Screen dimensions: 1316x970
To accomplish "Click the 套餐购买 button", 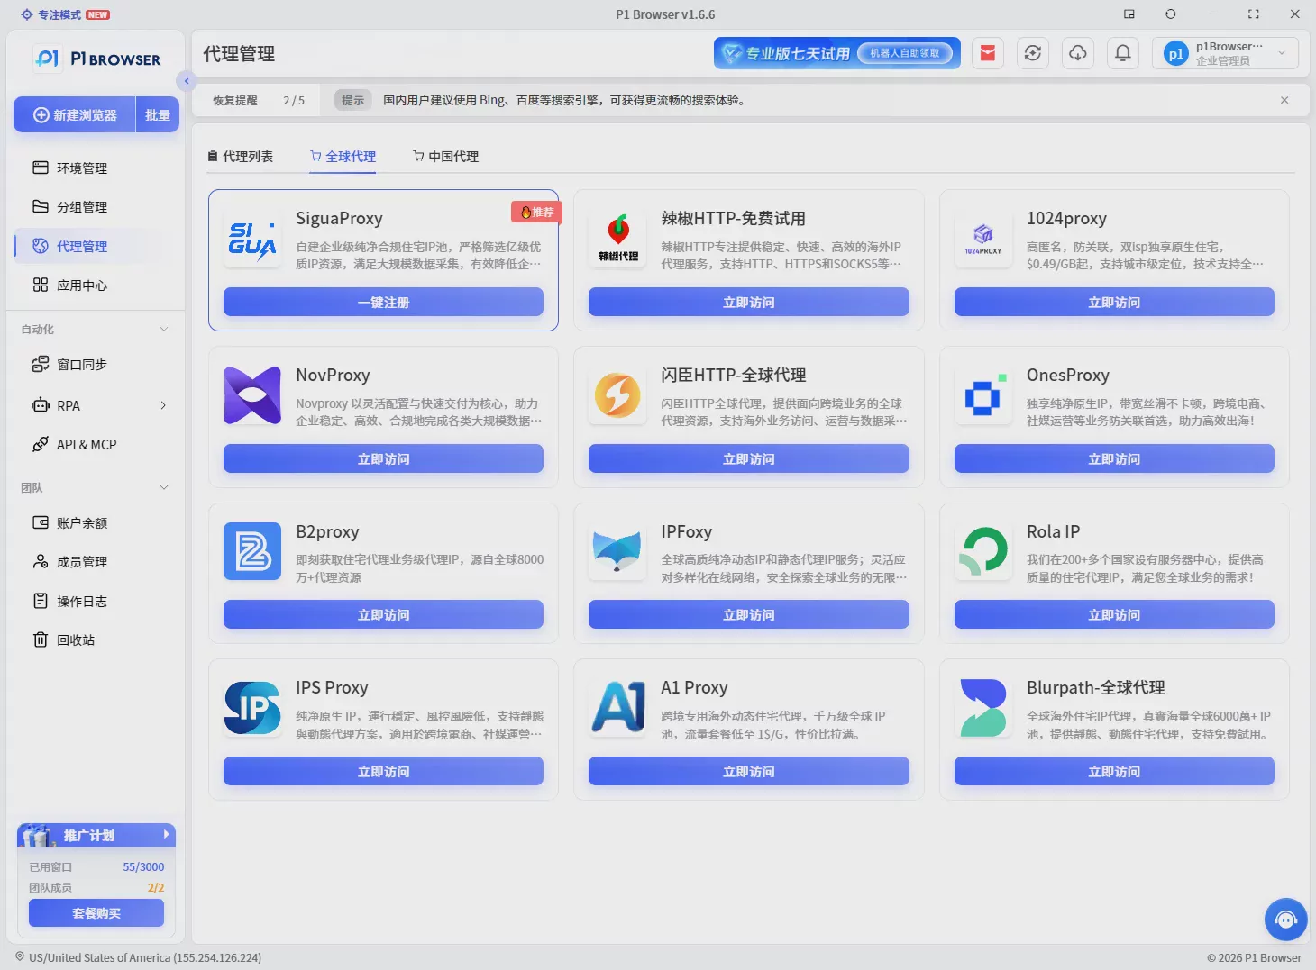I will coord(96,913).
